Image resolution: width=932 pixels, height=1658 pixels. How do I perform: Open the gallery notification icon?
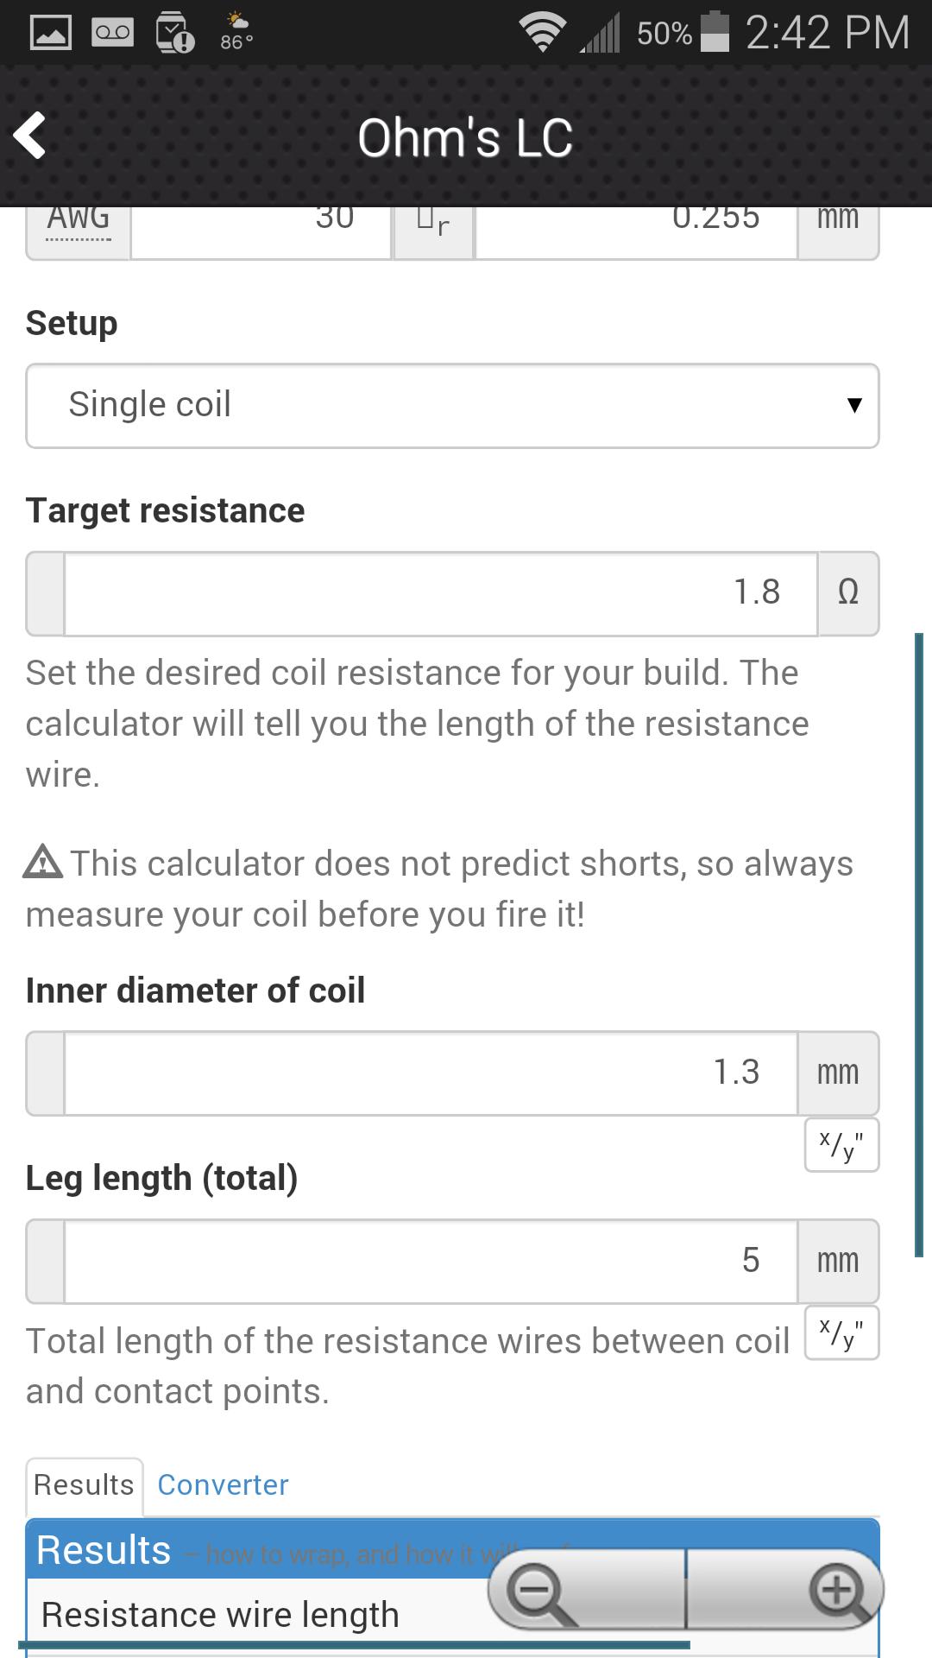pos(51,34)
